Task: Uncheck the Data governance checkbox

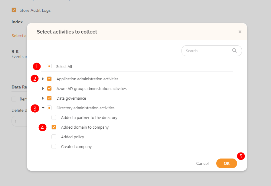Action: tap(49, 98)
